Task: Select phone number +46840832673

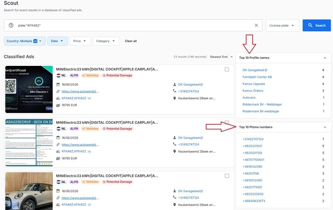Action: coord(254,201)
